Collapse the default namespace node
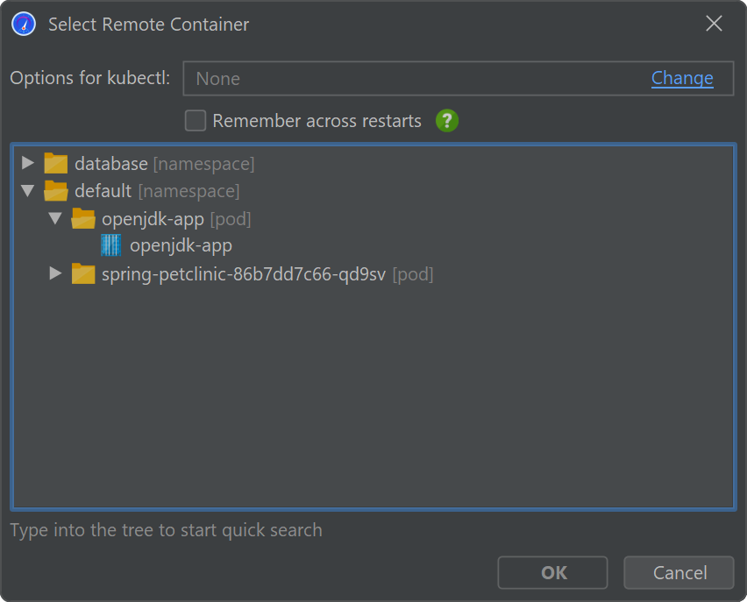The image size is (747, 602). (x=28, y=191)
